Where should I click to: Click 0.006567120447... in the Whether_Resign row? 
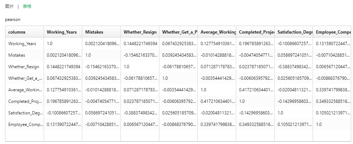pyautogui.click(x=333, y=67)
